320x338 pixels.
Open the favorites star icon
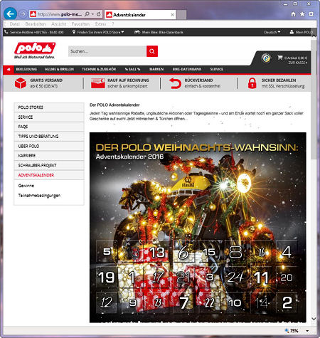click(302, 14)
